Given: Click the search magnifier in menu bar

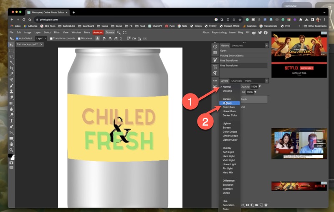Looking at the screenshot, I should coord(119,33).
